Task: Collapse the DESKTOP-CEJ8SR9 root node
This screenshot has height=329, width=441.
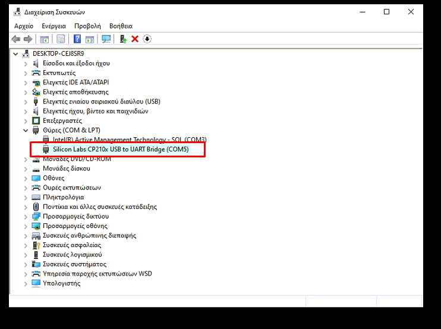Action: pos(16,53)
